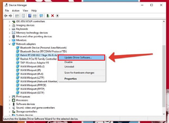
Task: Click the Back arrow toolbar icon
Action: (6, 16)
